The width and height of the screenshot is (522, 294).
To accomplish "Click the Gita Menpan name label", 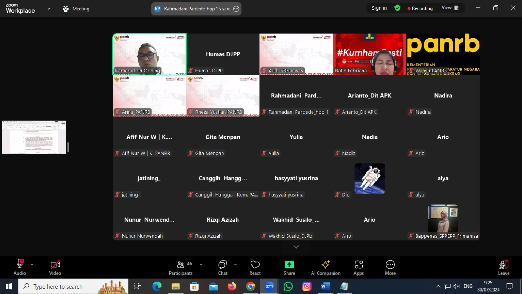I will point(209,153).
